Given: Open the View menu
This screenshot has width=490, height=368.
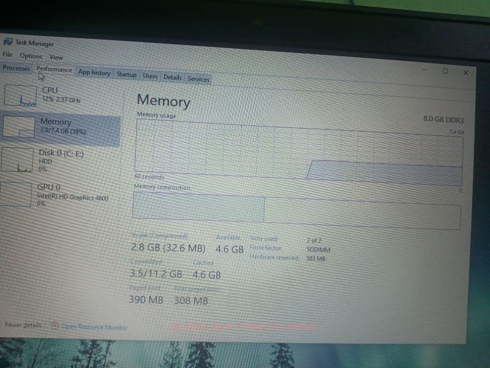Looking at the screenshot, I should click(56, 57).
